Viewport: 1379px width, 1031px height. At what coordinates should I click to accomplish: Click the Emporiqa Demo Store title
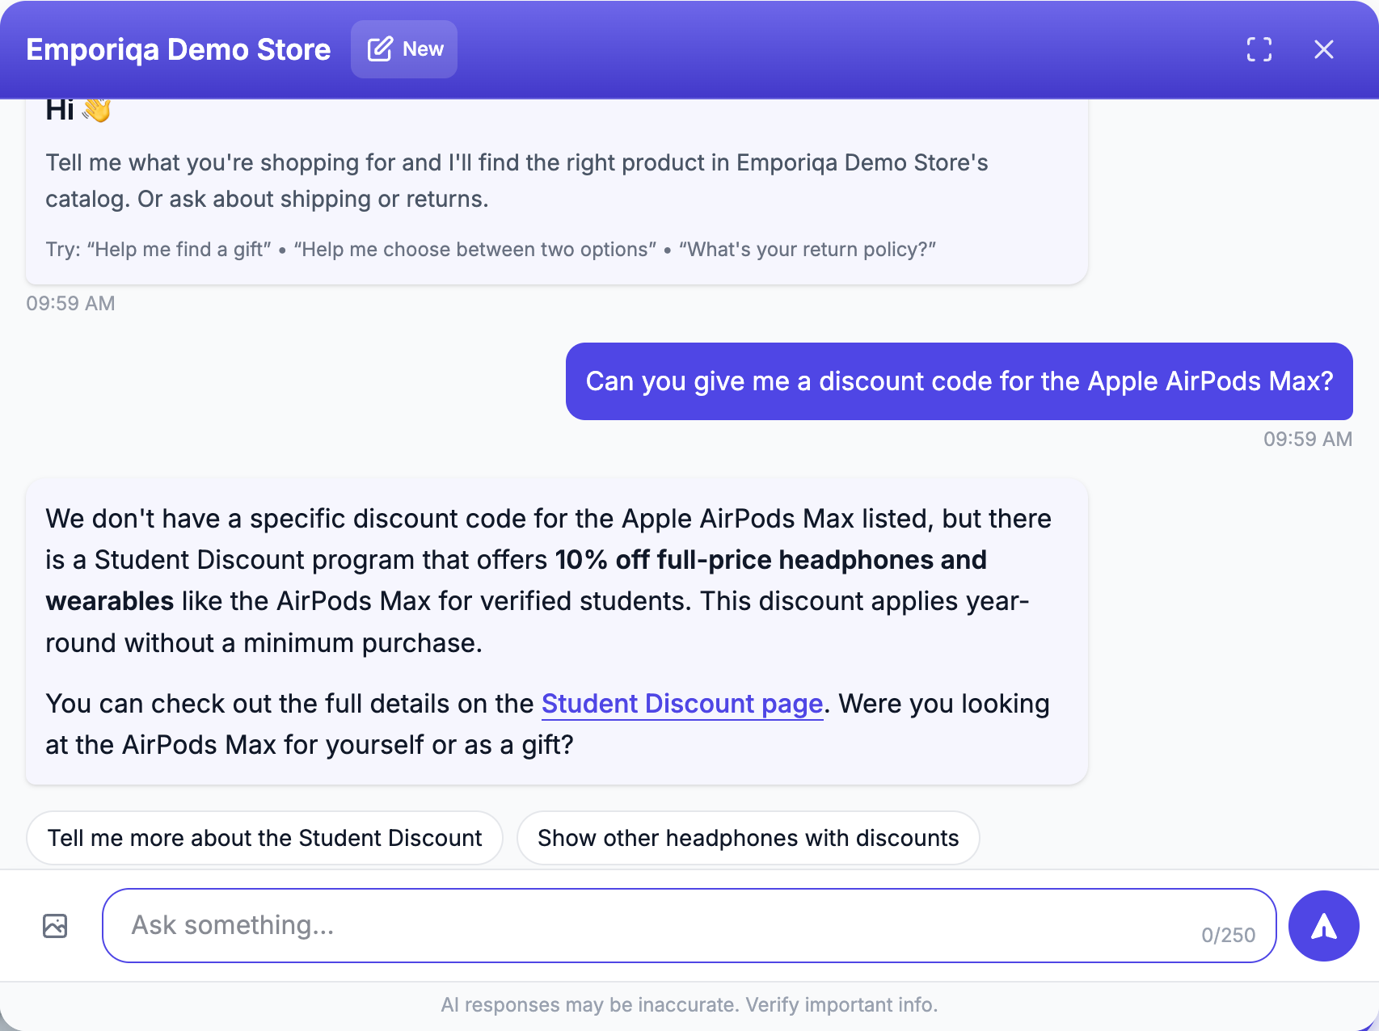point(179,49)
